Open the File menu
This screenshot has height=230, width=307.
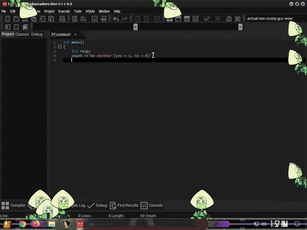pyautogui.click(x=4, y=11)
